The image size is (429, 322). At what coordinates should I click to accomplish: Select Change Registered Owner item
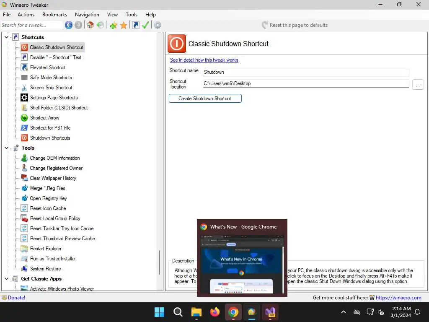pos(56,168)
